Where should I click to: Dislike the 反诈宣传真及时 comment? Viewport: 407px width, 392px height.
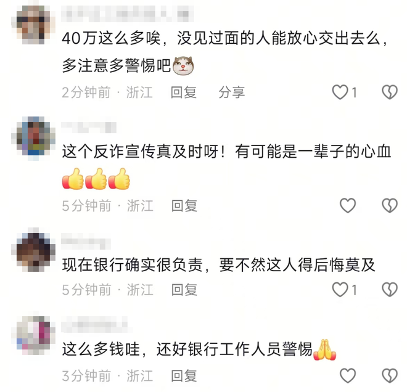tap(390, 205)
